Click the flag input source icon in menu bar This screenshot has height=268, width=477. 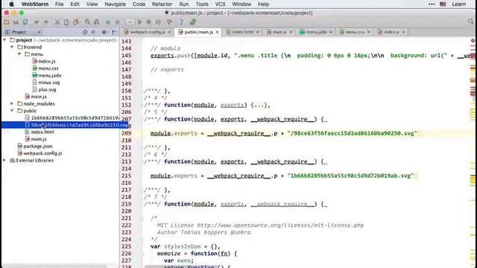(443, 4)
